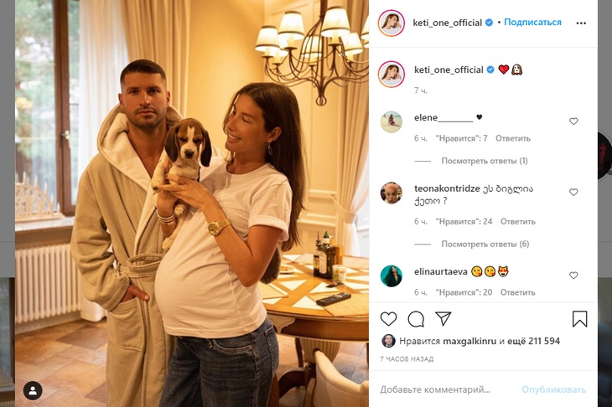Viewport: 612px width, 407px height.
Task: Open the comment bubble icon
Action: tap(416, 319)
